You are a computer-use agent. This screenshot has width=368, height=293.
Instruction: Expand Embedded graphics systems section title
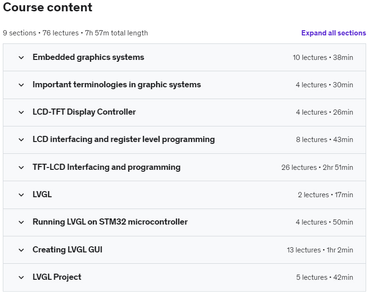pos(88,57)
